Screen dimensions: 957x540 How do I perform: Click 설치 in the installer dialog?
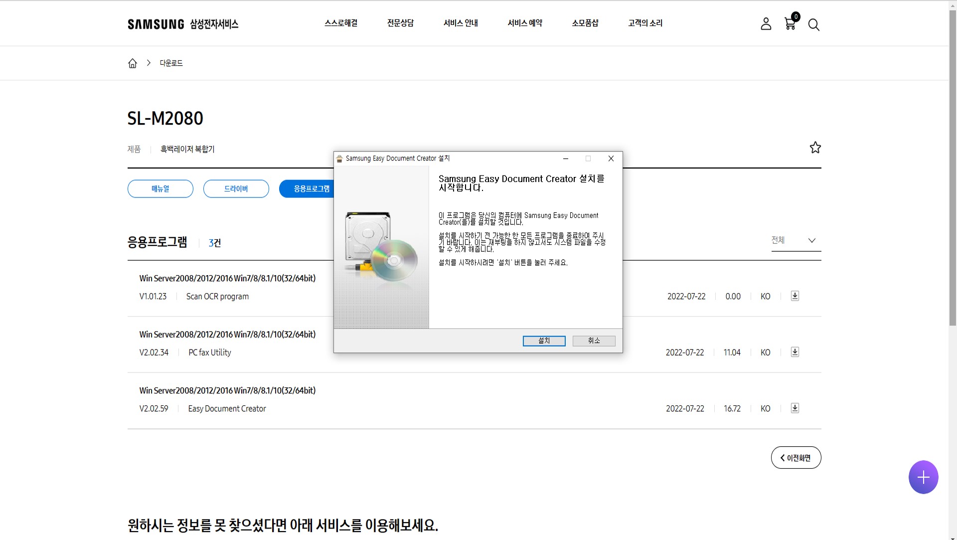tap(544, 341)
